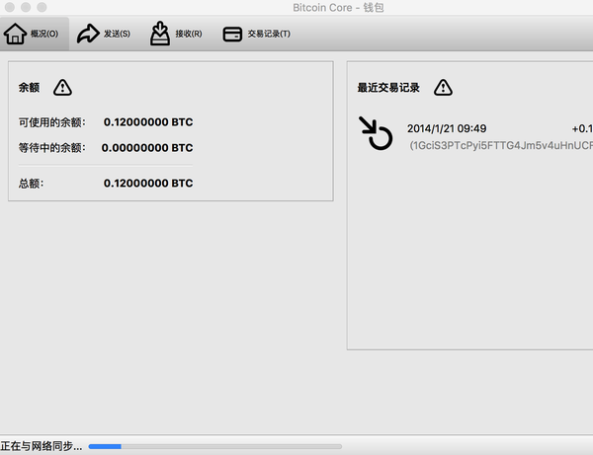Click the 可使用的余额 value 0.12000000 BTC
593x455 pixels.
(148, 122)
